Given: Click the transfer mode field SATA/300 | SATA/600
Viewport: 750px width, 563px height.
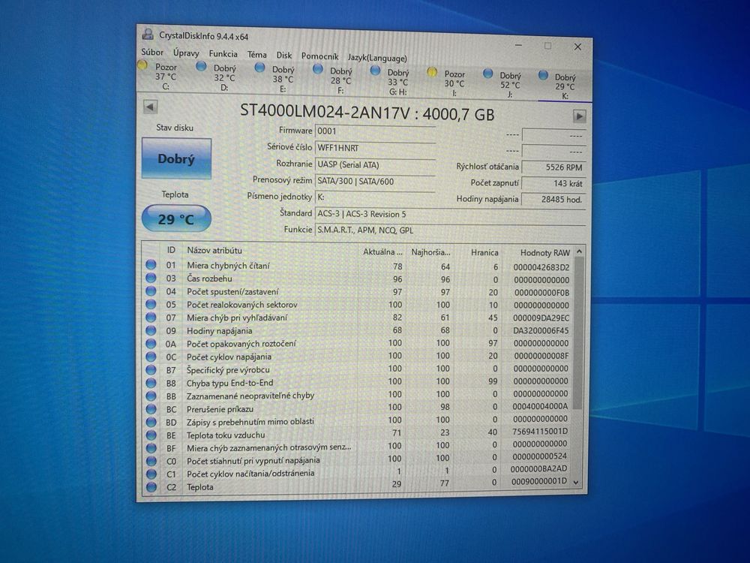Looking at the screenshot, I should click(x=375, y=181).
